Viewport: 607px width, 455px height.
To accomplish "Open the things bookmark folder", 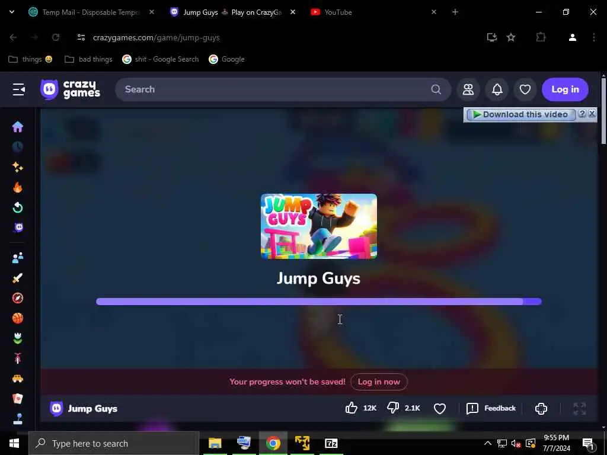I will click(30, 59).
